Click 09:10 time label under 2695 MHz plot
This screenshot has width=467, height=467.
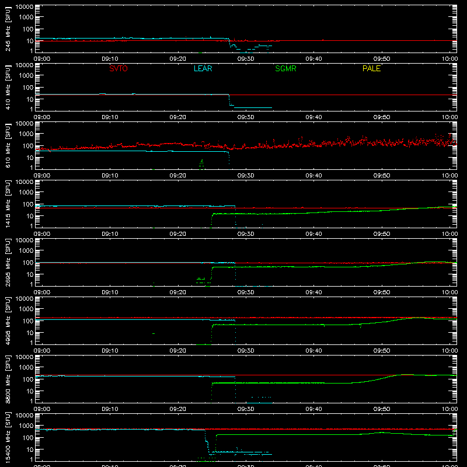coord(110,292)
